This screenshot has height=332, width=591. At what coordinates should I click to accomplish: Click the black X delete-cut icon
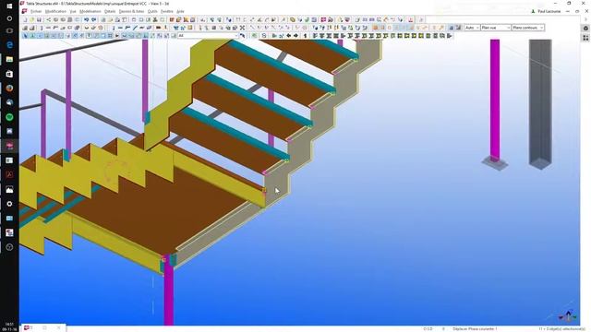pyautogui.click(x=242, y=28)
